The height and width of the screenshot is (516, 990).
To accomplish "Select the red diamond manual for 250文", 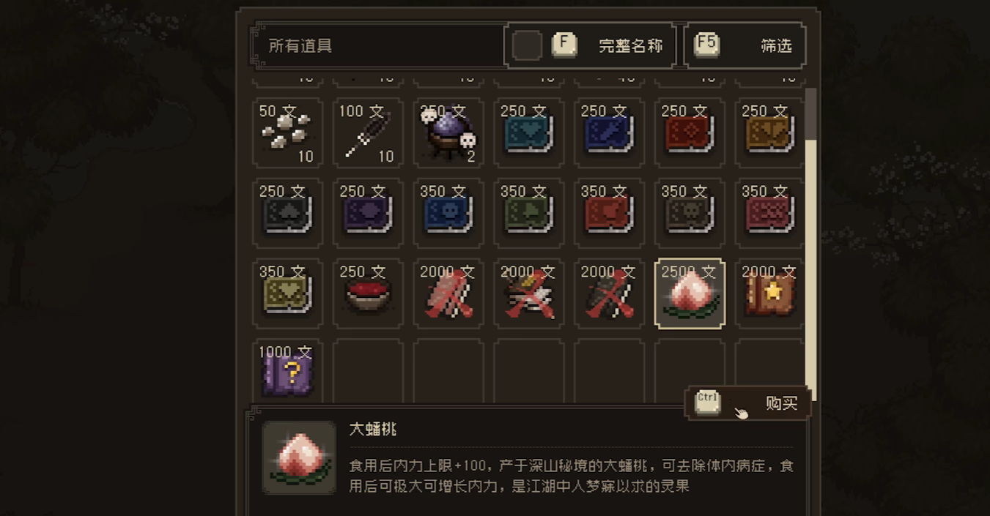I will click(x=690, y=132).
